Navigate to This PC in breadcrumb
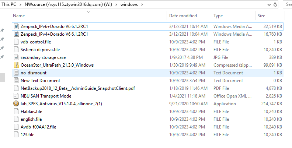This screenshot has width=292, height=148. pos(9,4)
